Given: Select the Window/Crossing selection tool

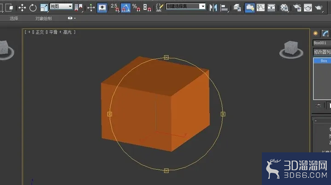Looking at the screenshot, I should click(9, 8).
